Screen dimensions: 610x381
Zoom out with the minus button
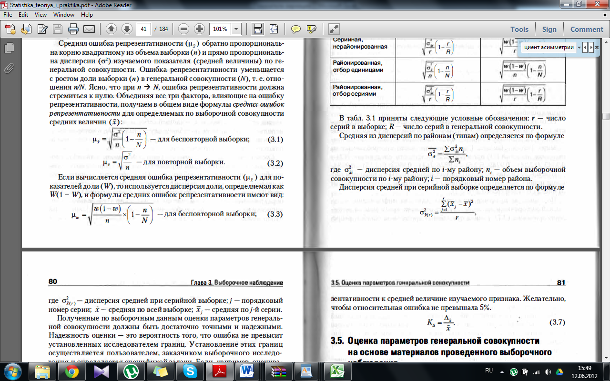click(184, 29)
